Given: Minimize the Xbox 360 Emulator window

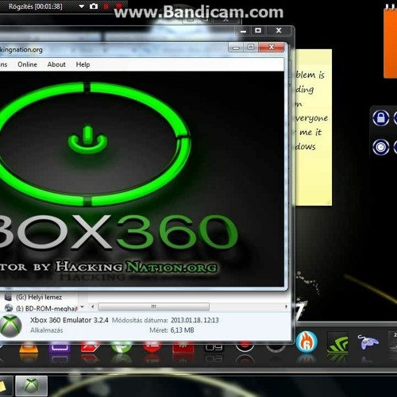Looking at the screenshot, I should pyautogui.click(x=236, y=48).
